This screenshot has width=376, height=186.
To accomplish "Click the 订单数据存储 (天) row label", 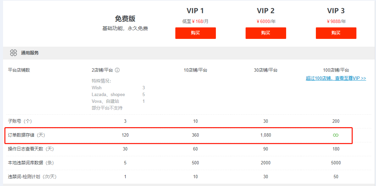I will pyautogui.click(x=27, y=135).
